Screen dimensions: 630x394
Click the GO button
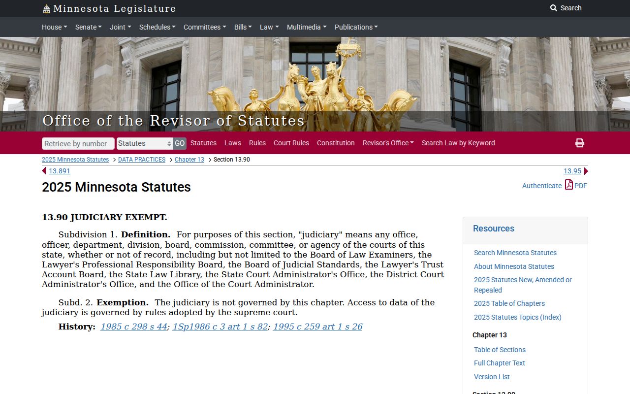[180, 143]
